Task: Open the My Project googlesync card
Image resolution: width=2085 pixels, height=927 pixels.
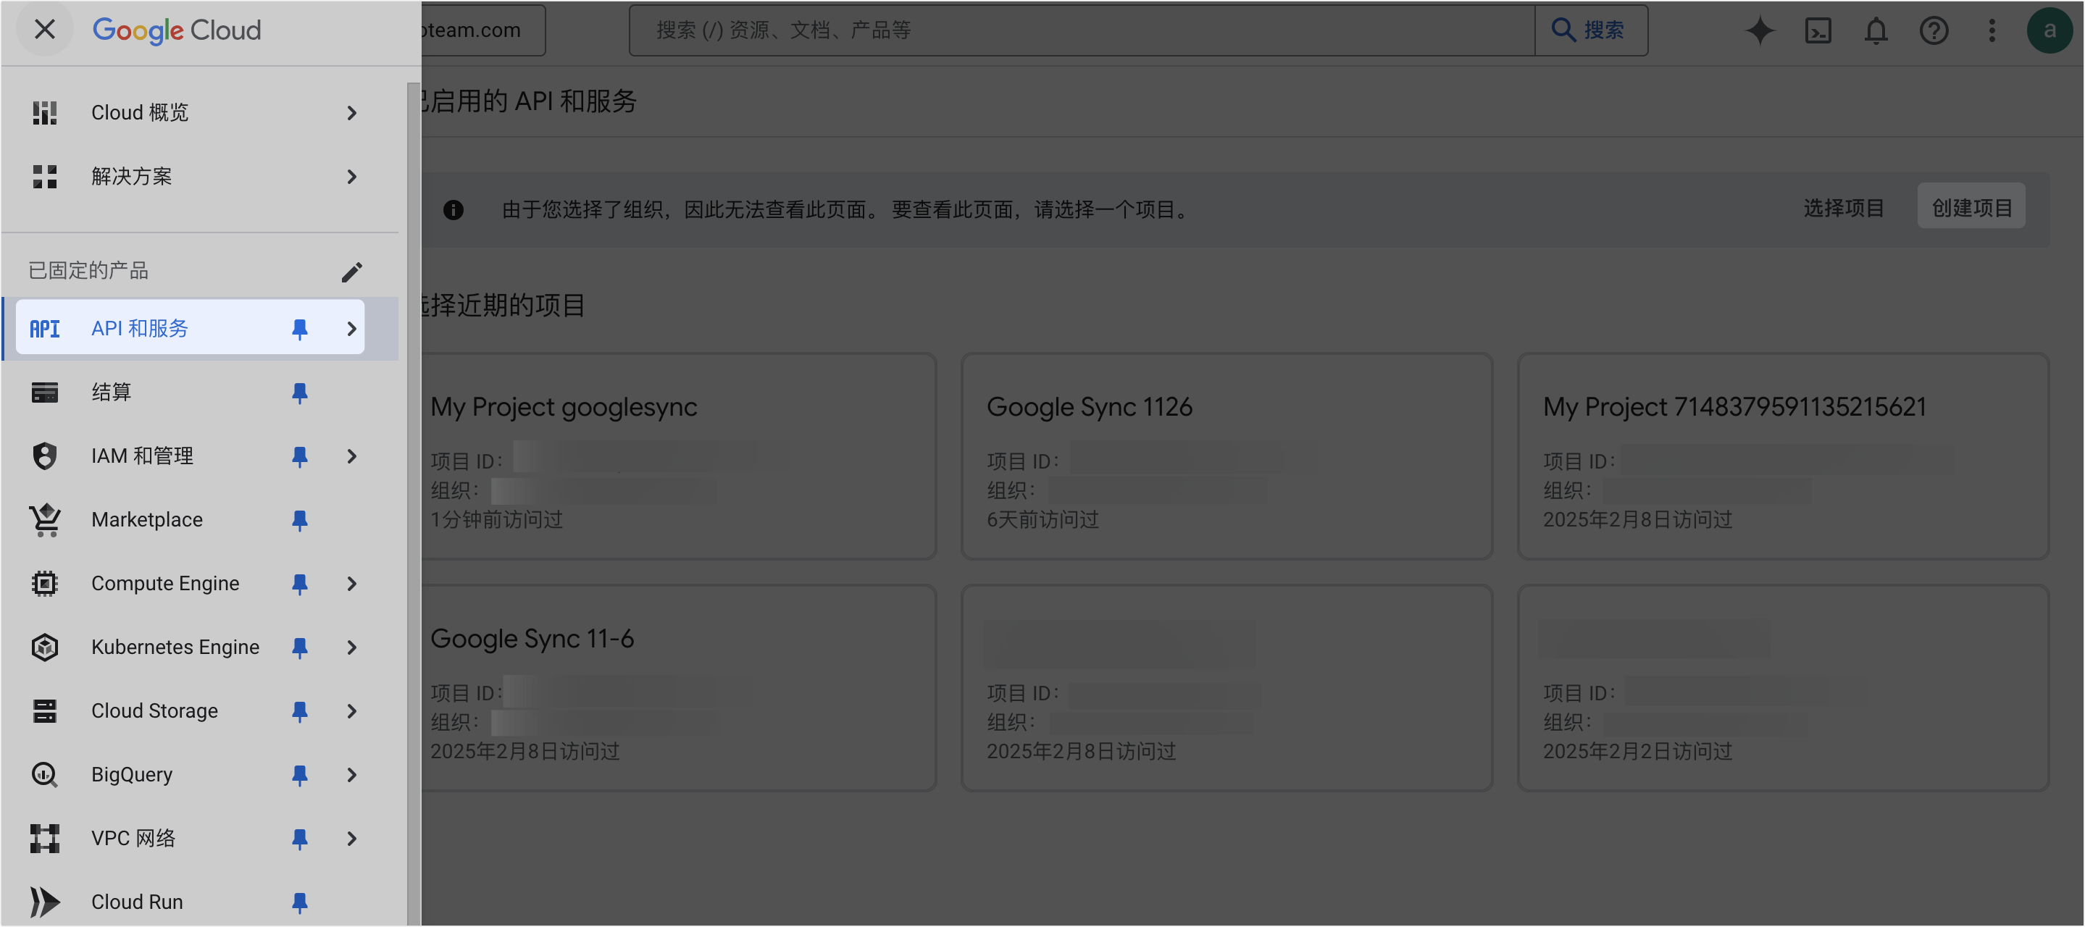Action: click(678, 456)
